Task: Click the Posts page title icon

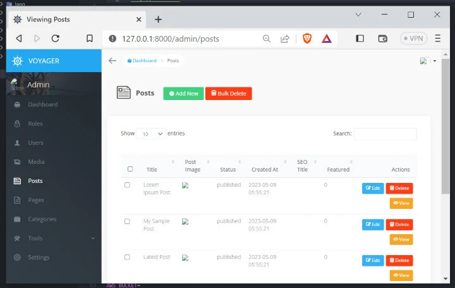Action: coord(124,92)
